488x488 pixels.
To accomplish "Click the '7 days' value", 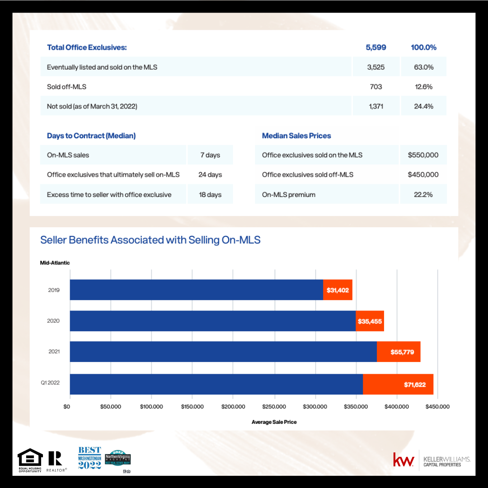I will (210, 155).
